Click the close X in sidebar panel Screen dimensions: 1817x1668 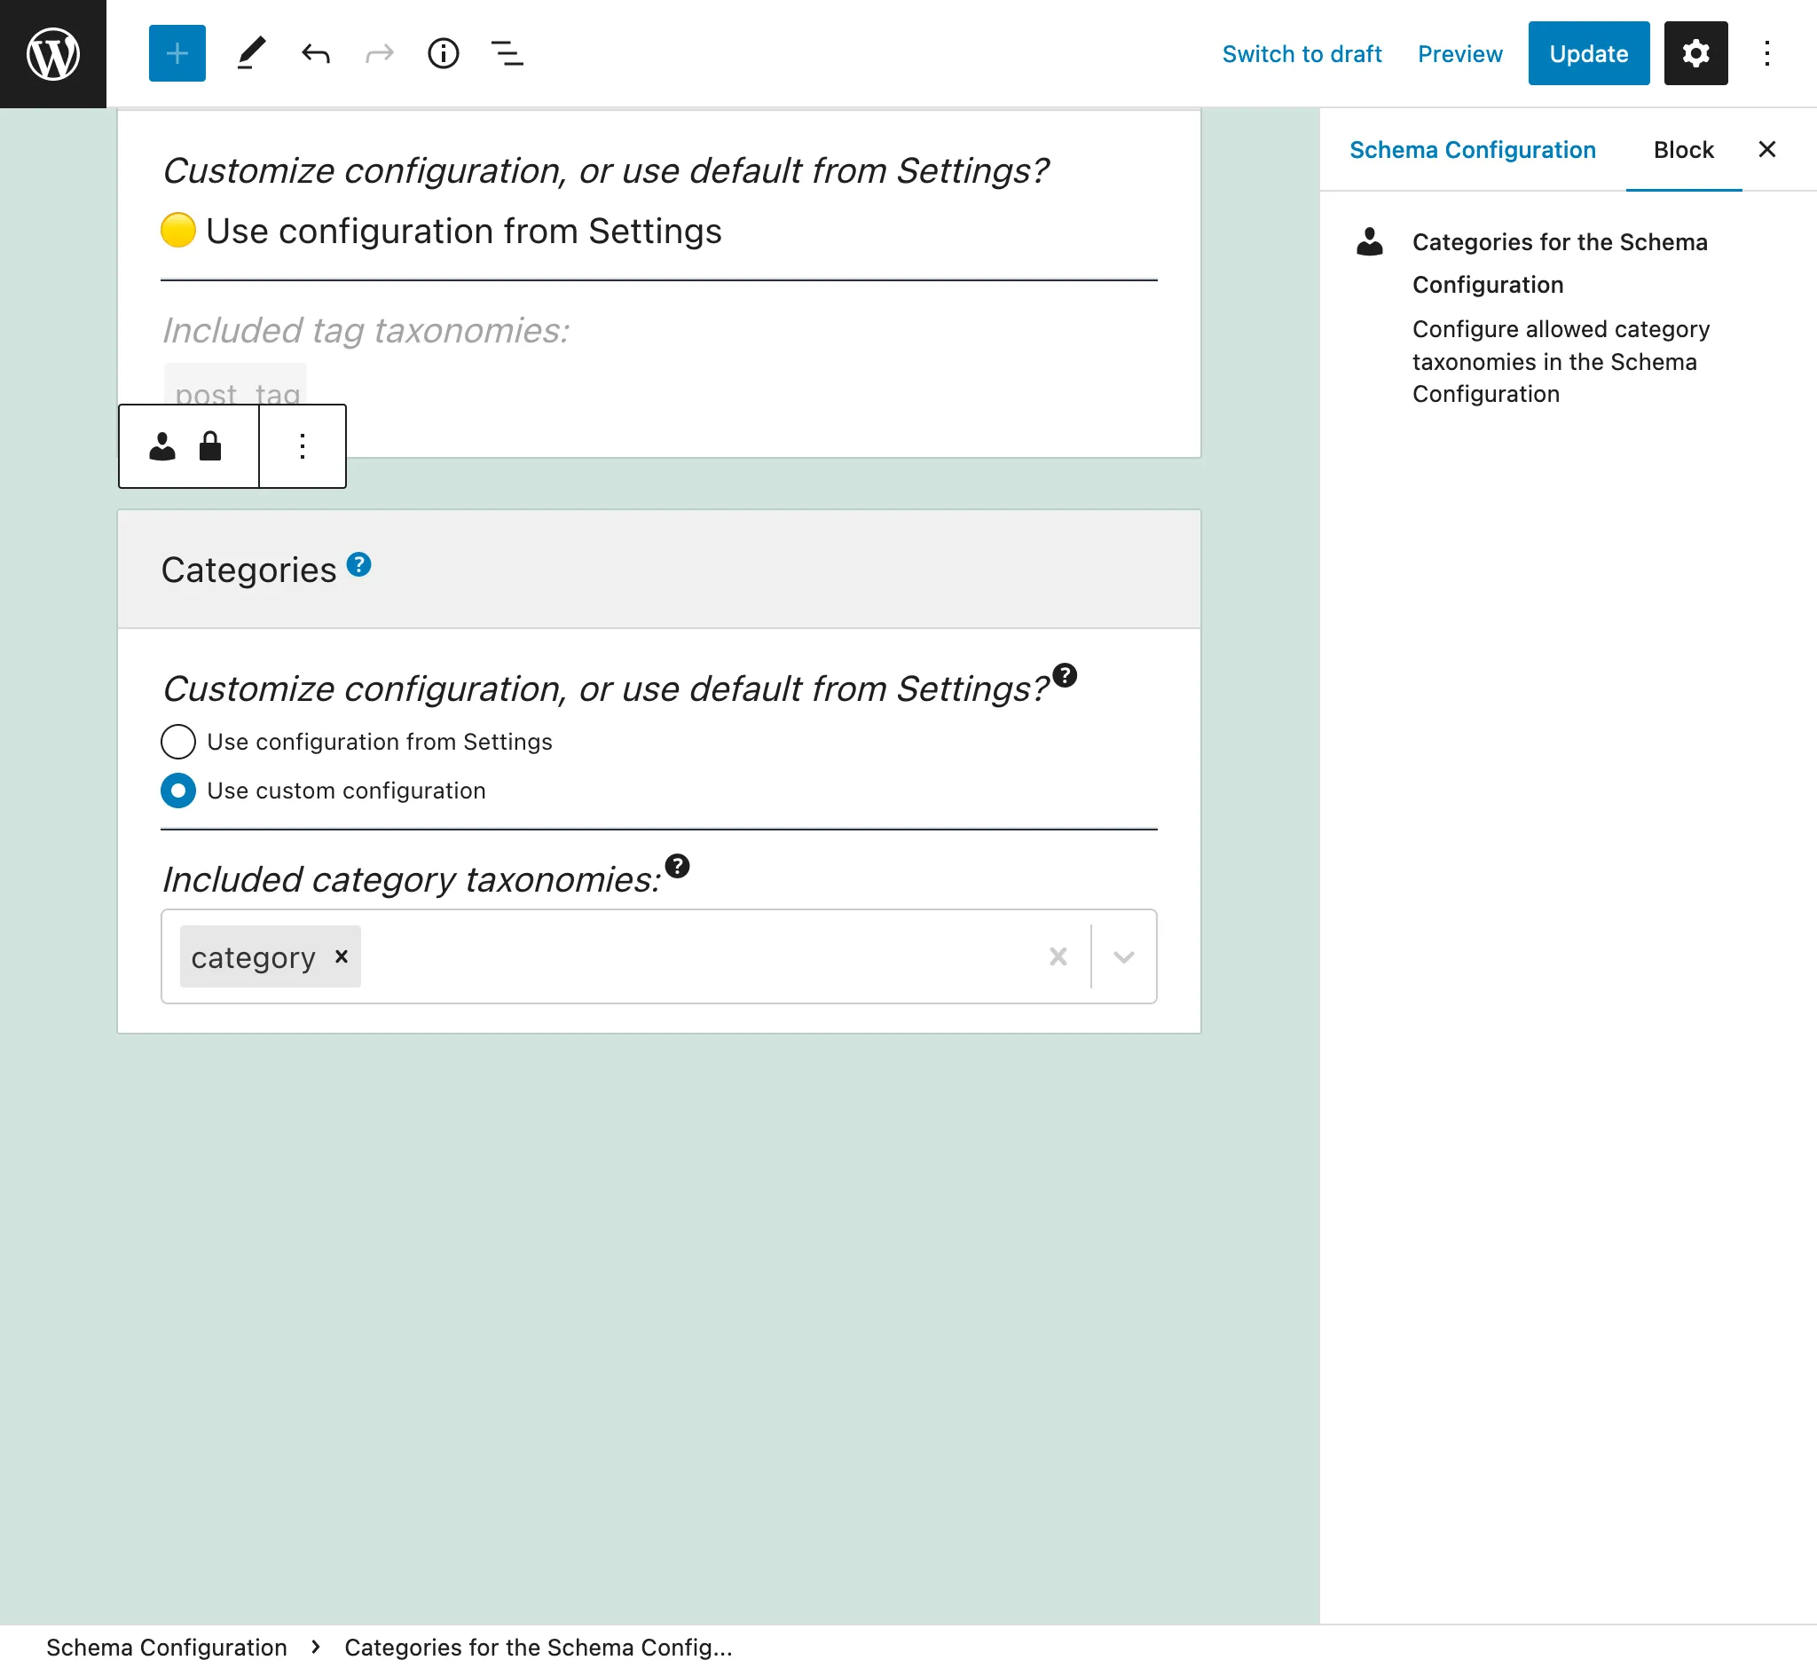1768,149
